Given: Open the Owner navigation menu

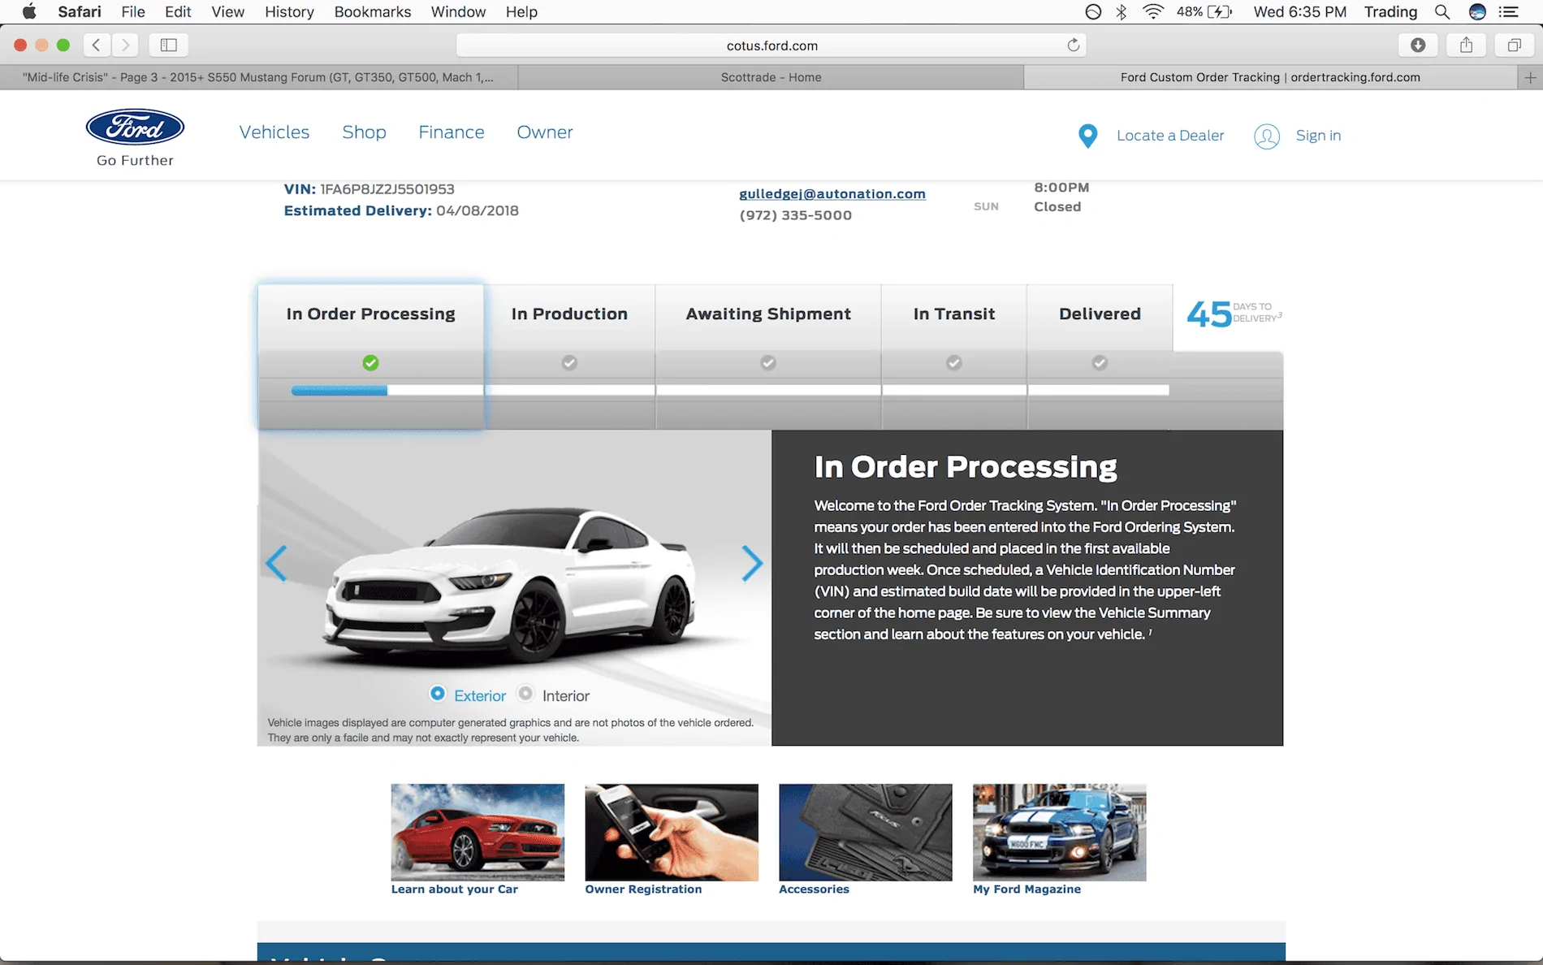Looking at the screenshot, I should click(545, 132).
